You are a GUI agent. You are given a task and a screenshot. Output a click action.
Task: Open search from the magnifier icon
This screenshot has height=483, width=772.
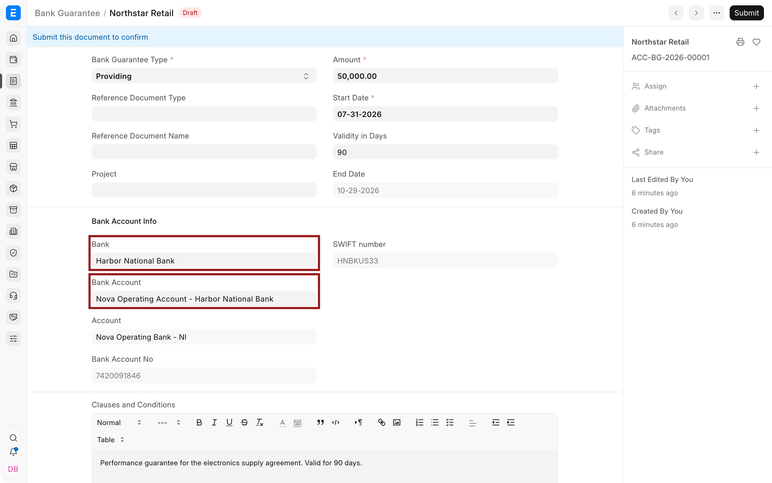13,438
